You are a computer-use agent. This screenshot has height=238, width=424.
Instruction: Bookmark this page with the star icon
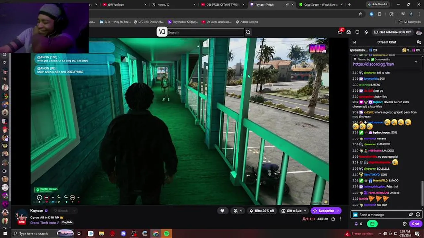(360, 14)
